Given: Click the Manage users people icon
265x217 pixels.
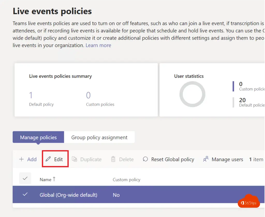Looking at the screenshot, I should (206, 159).
